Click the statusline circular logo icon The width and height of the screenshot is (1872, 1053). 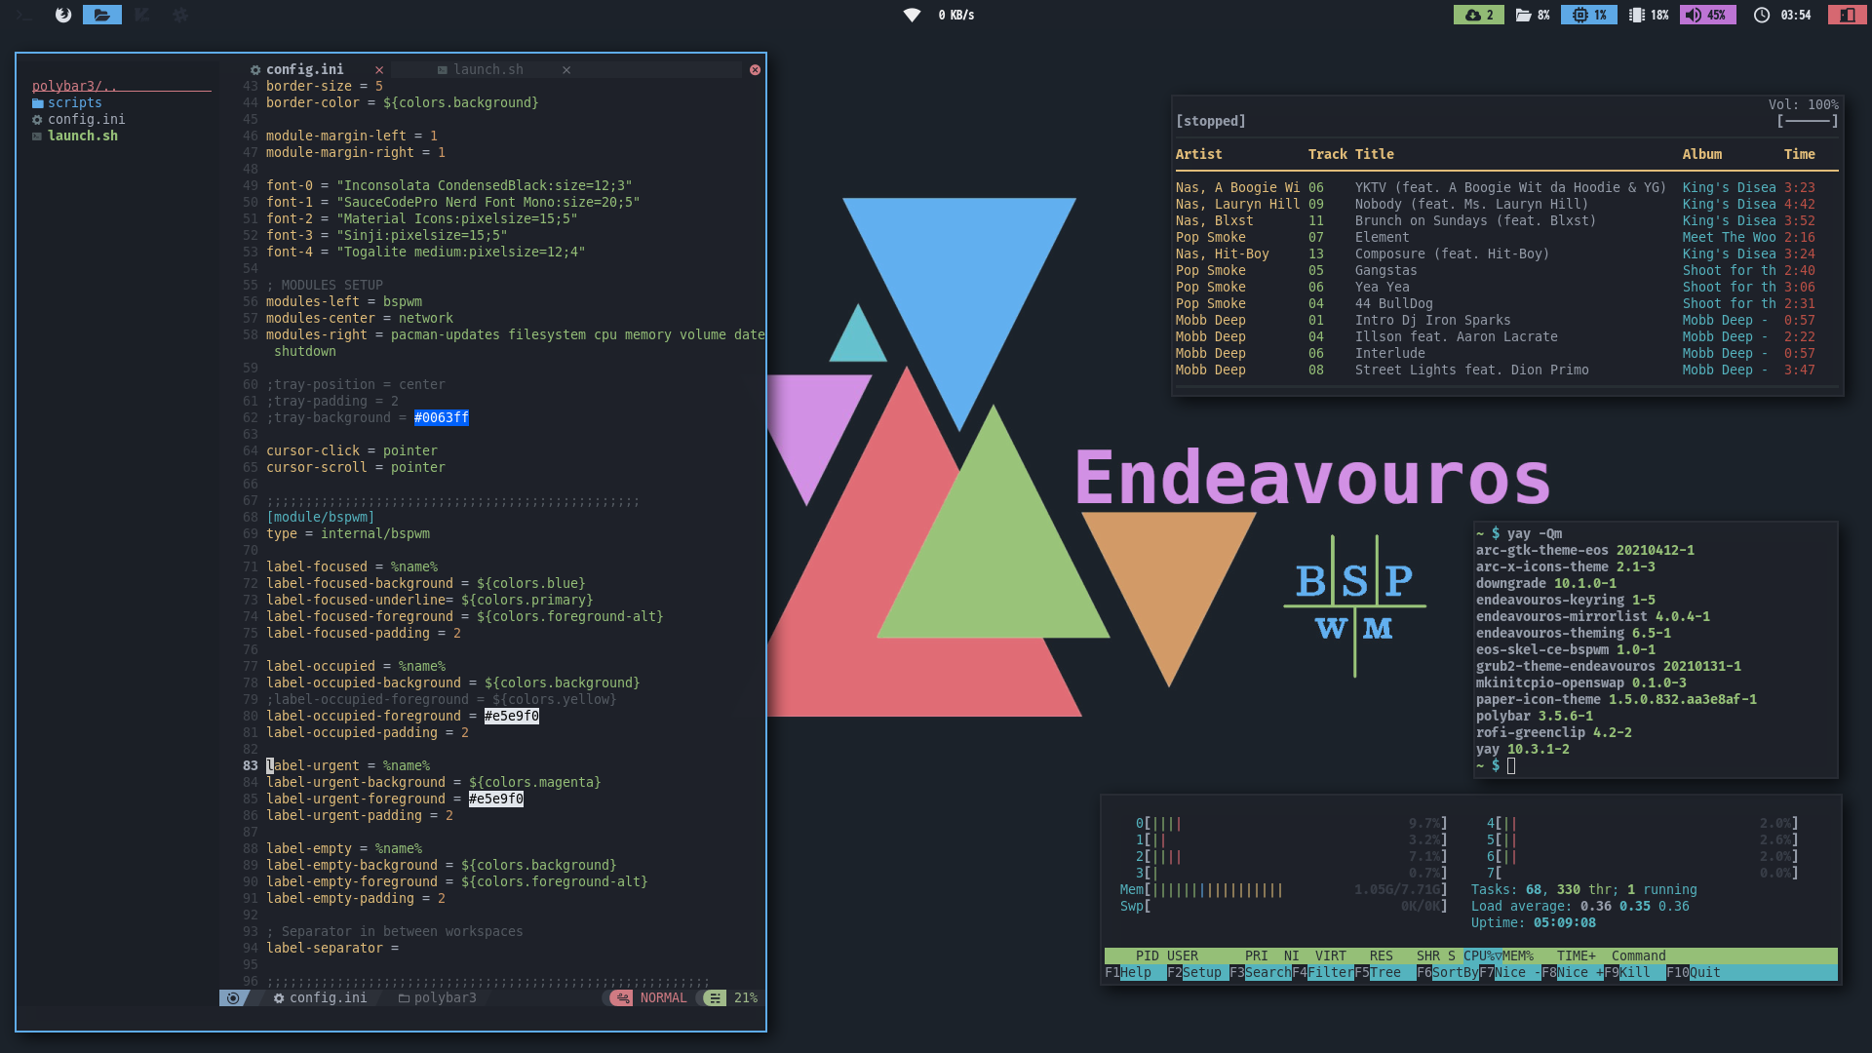(x=233, y=997)
